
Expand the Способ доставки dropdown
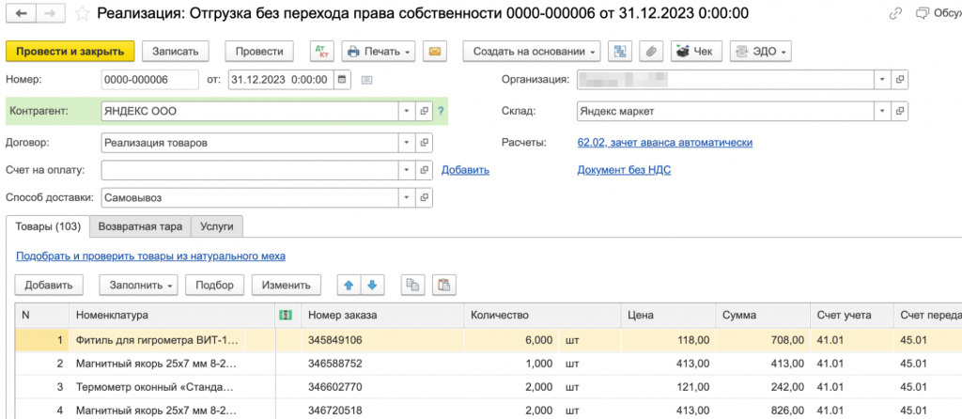tap(407, 198)
